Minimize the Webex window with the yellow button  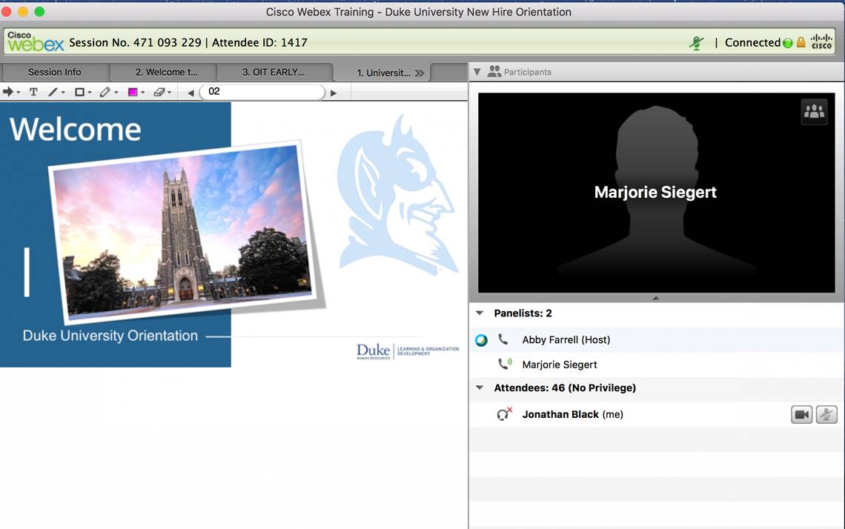23,11
